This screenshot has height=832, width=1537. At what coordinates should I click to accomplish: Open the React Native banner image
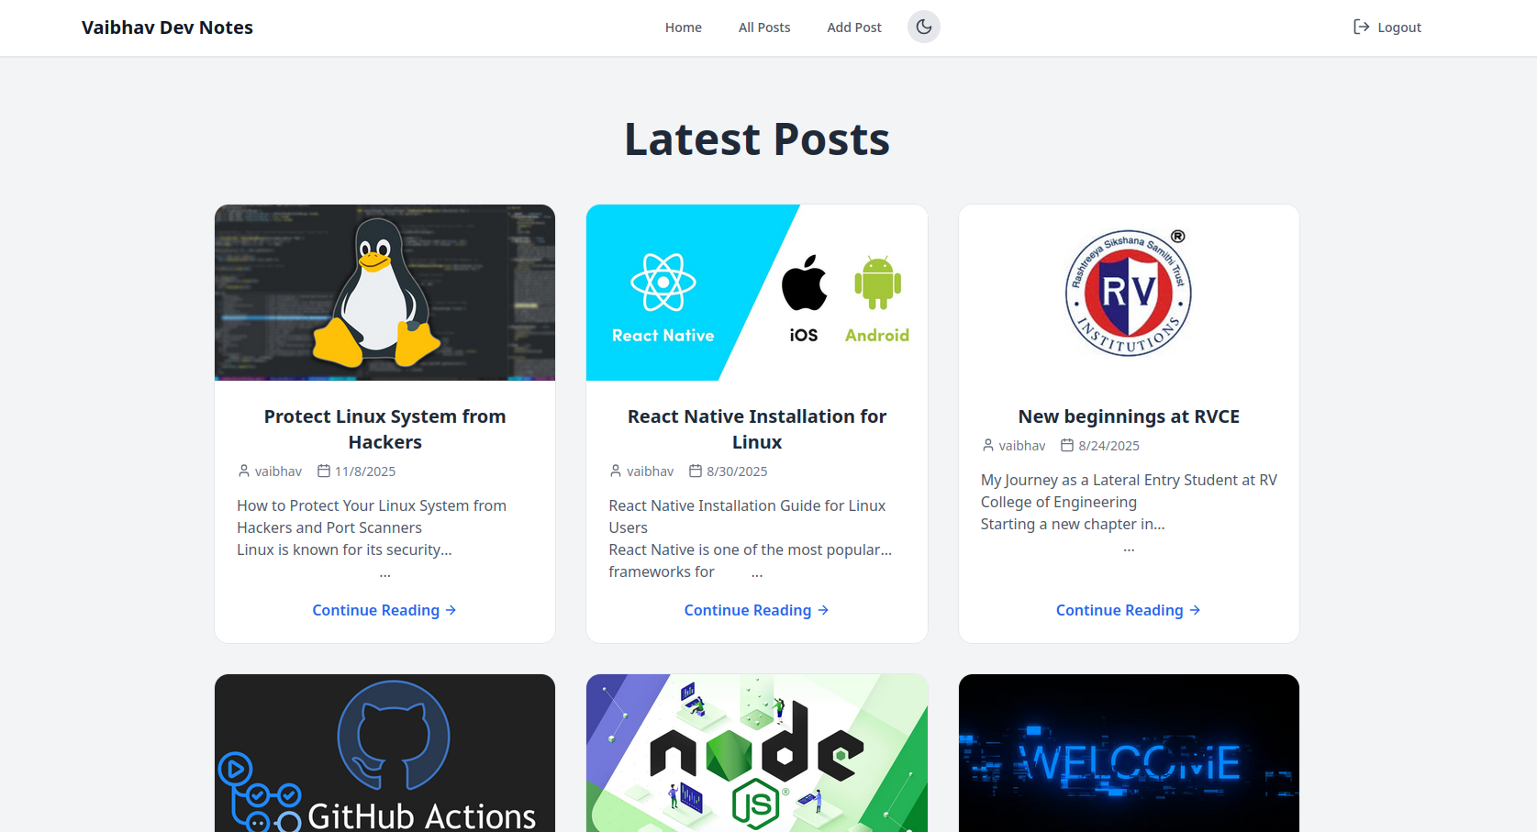[756, 293]
